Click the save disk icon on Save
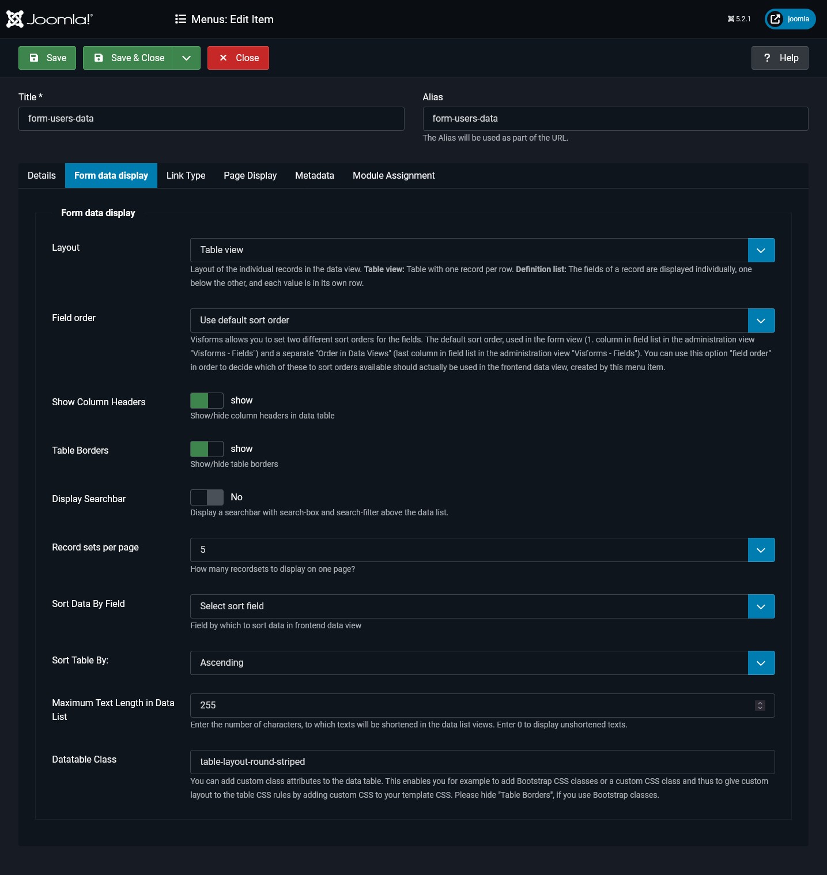 (x=34, y=58)
